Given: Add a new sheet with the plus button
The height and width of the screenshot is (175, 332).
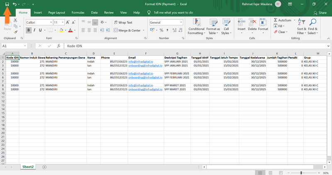Looking at the screenshot, I should 44,167.
